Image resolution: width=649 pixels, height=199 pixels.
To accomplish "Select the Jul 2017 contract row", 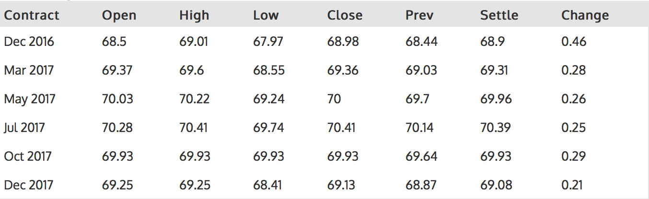I will pos(24,128).
